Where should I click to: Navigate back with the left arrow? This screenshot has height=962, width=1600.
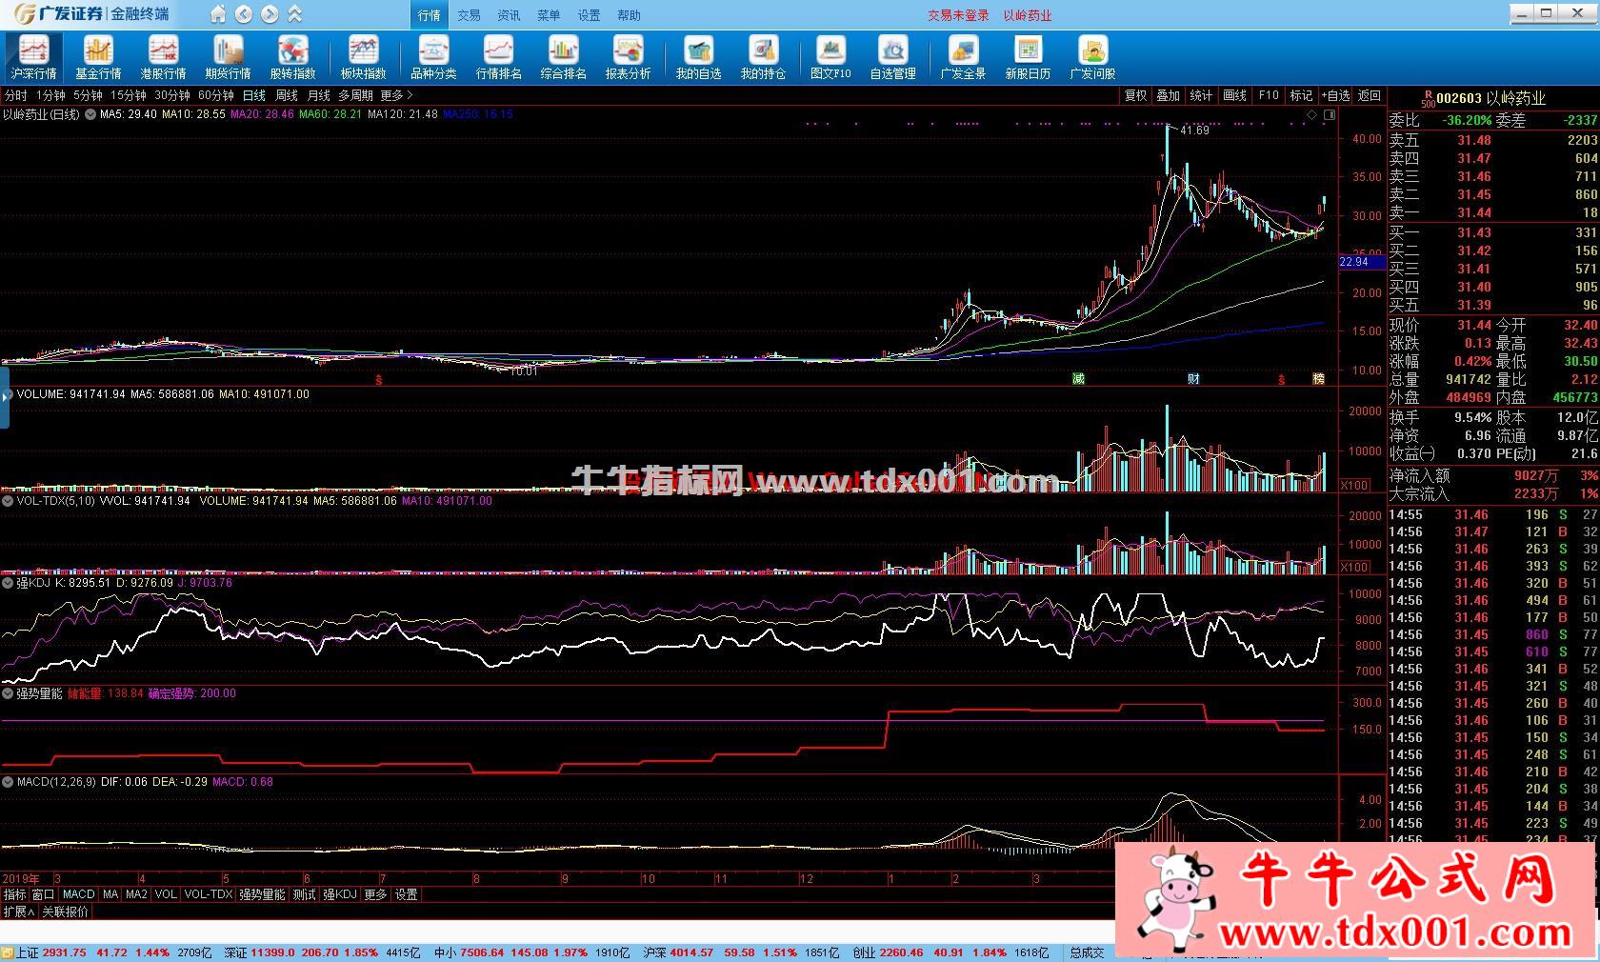244,14
